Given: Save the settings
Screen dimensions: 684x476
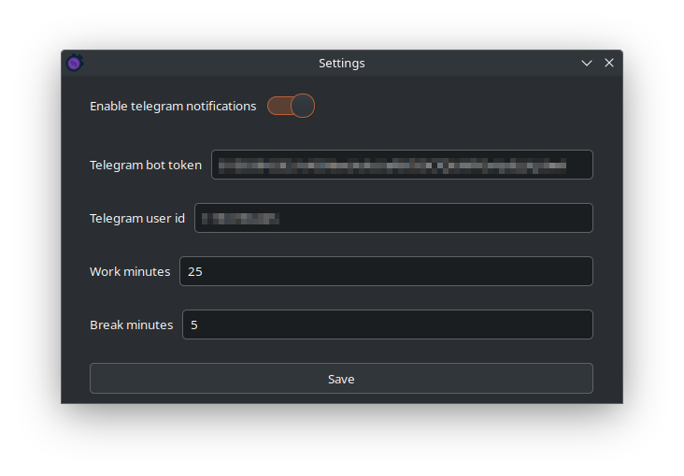Looking at the screenshot, I should pos(341,379).
